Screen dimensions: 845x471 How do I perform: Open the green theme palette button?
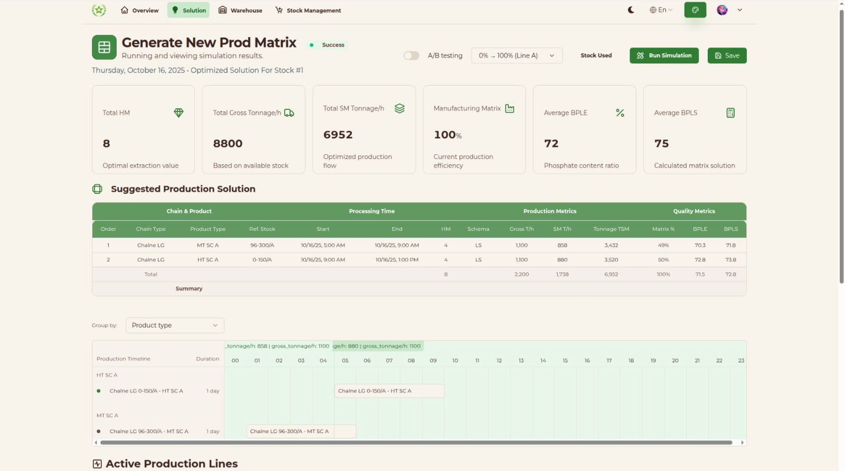click(x=695, y=10)
